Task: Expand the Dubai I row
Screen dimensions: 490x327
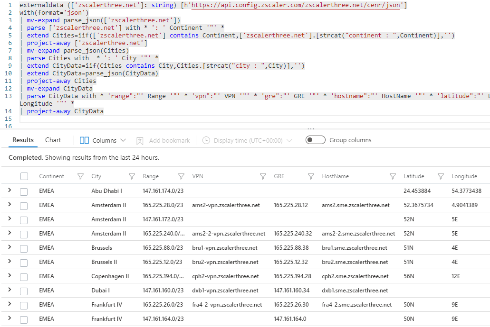Action: (x=10, y=290)
